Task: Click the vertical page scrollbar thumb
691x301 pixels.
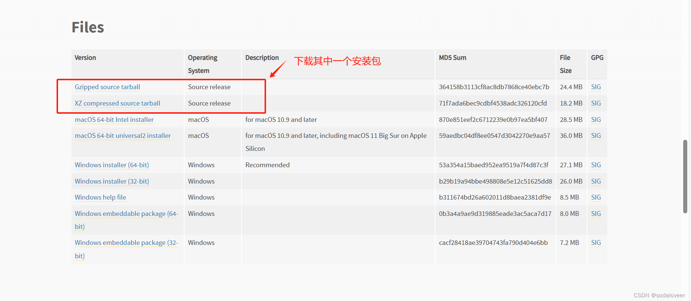Action: [x=685, y=177]
